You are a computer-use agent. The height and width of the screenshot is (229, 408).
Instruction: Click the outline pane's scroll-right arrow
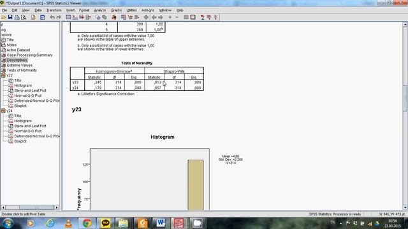57,207
